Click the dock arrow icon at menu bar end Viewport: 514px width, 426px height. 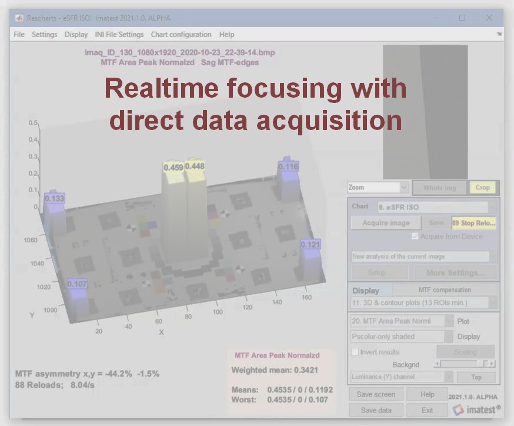499,34
